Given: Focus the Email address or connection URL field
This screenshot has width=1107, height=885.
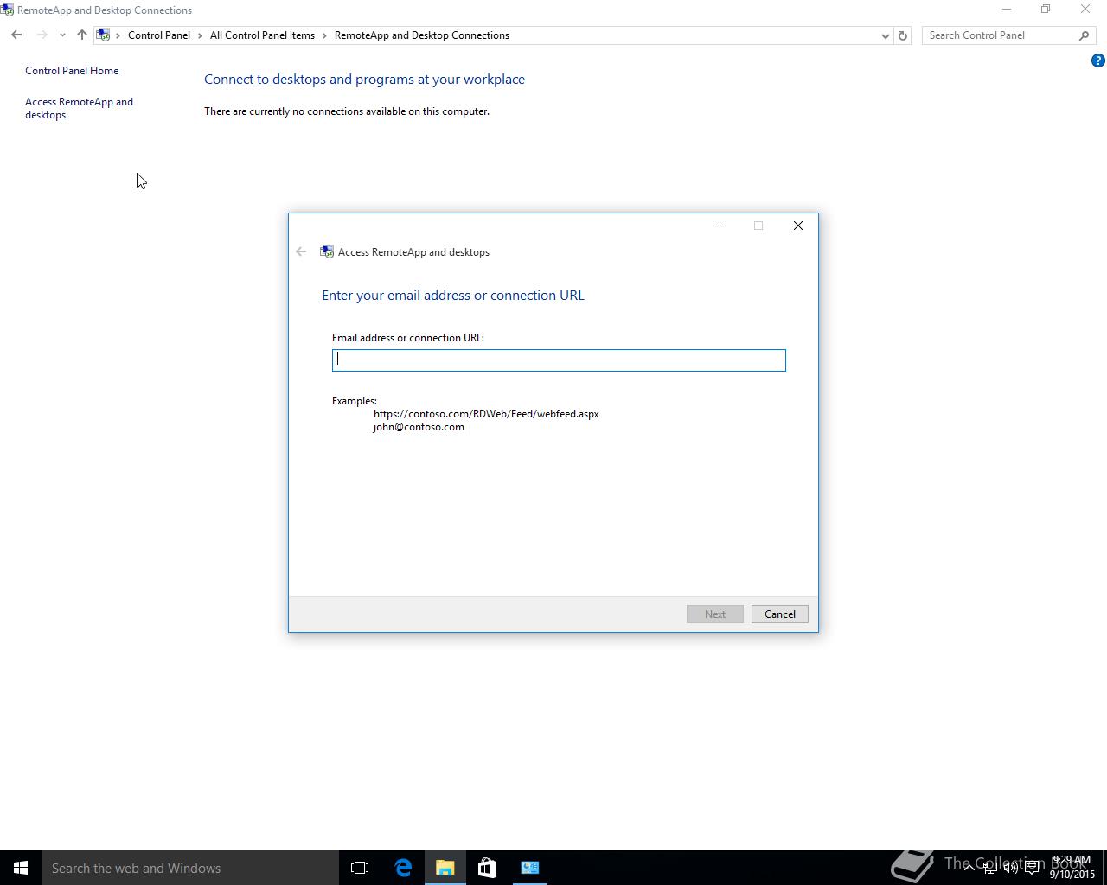Looking at the screenshot, I should pos(559,360).
